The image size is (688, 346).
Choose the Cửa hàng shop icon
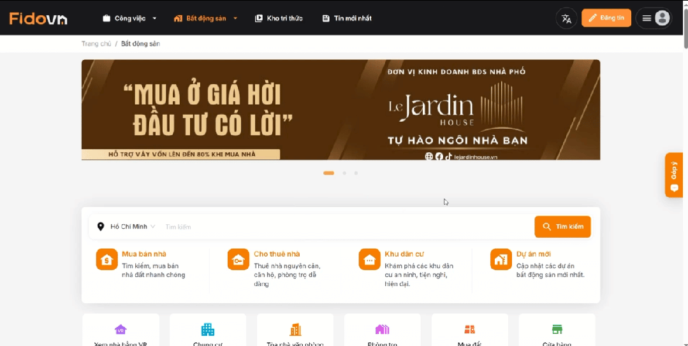pos(557,330)
